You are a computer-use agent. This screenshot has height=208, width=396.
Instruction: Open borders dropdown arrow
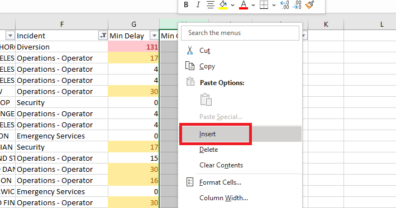click(x=274, y=5)
